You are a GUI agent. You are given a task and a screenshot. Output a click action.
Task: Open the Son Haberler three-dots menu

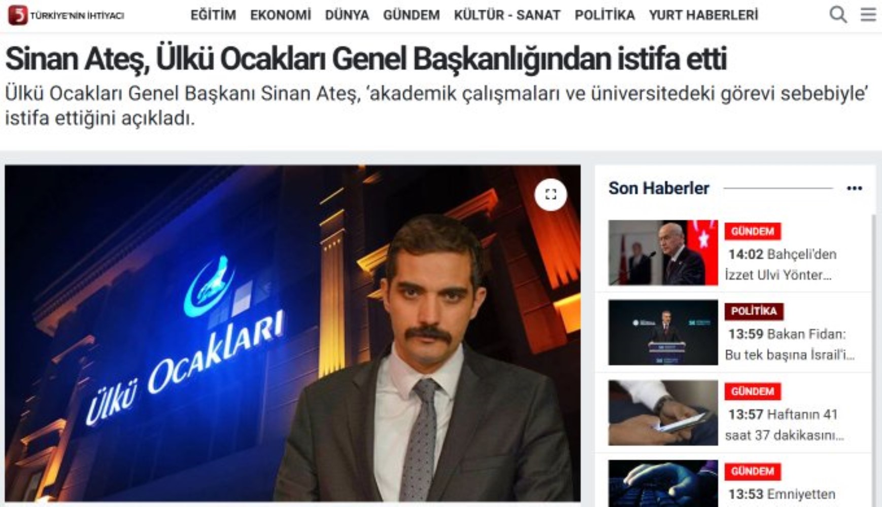854,188
